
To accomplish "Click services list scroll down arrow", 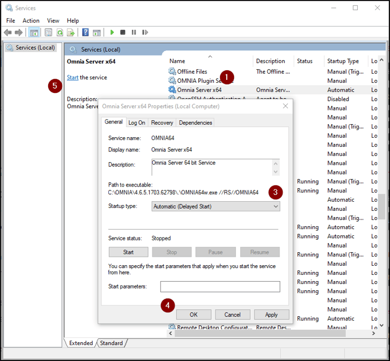I will point(381,325).
